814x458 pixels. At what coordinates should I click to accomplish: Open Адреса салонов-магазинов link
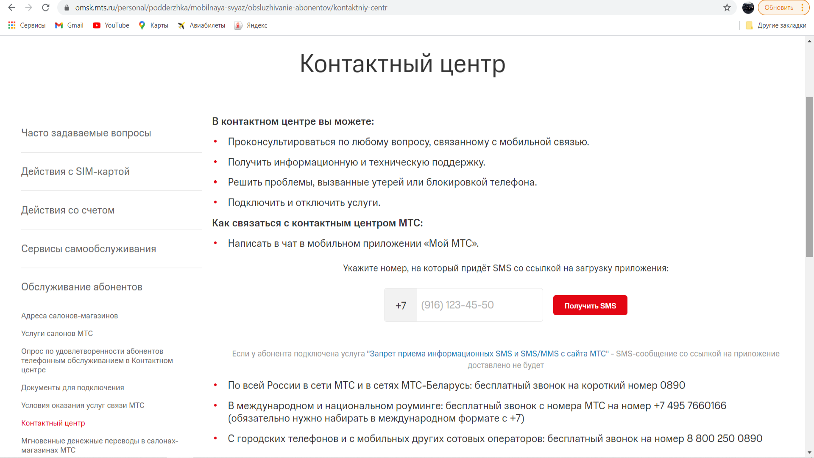[x=70, y=316]
